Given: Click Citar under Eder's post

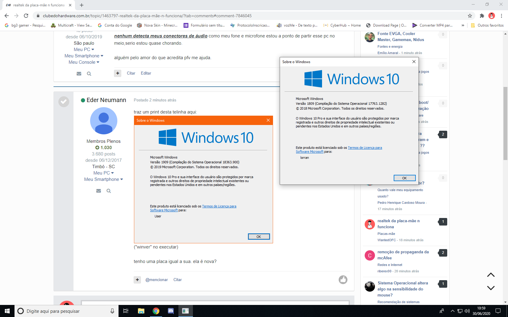Looking at the screenshot, I should point(177,280).
